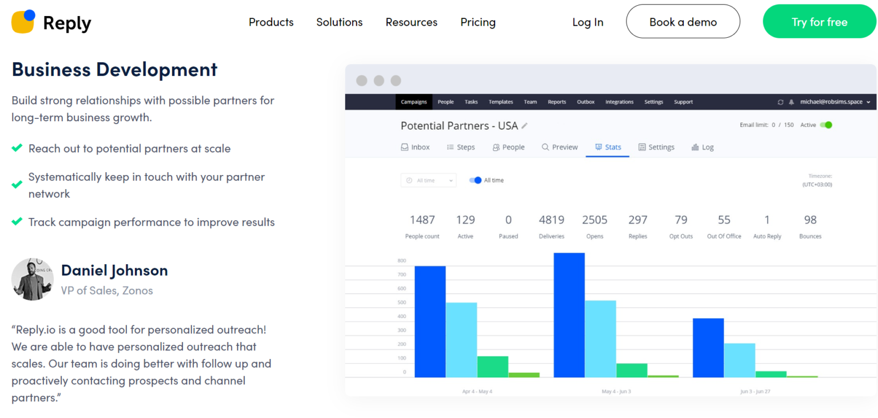Select the People item in dark nav bar
This screenshot has width=878, height=418.
tap(446, 102)
